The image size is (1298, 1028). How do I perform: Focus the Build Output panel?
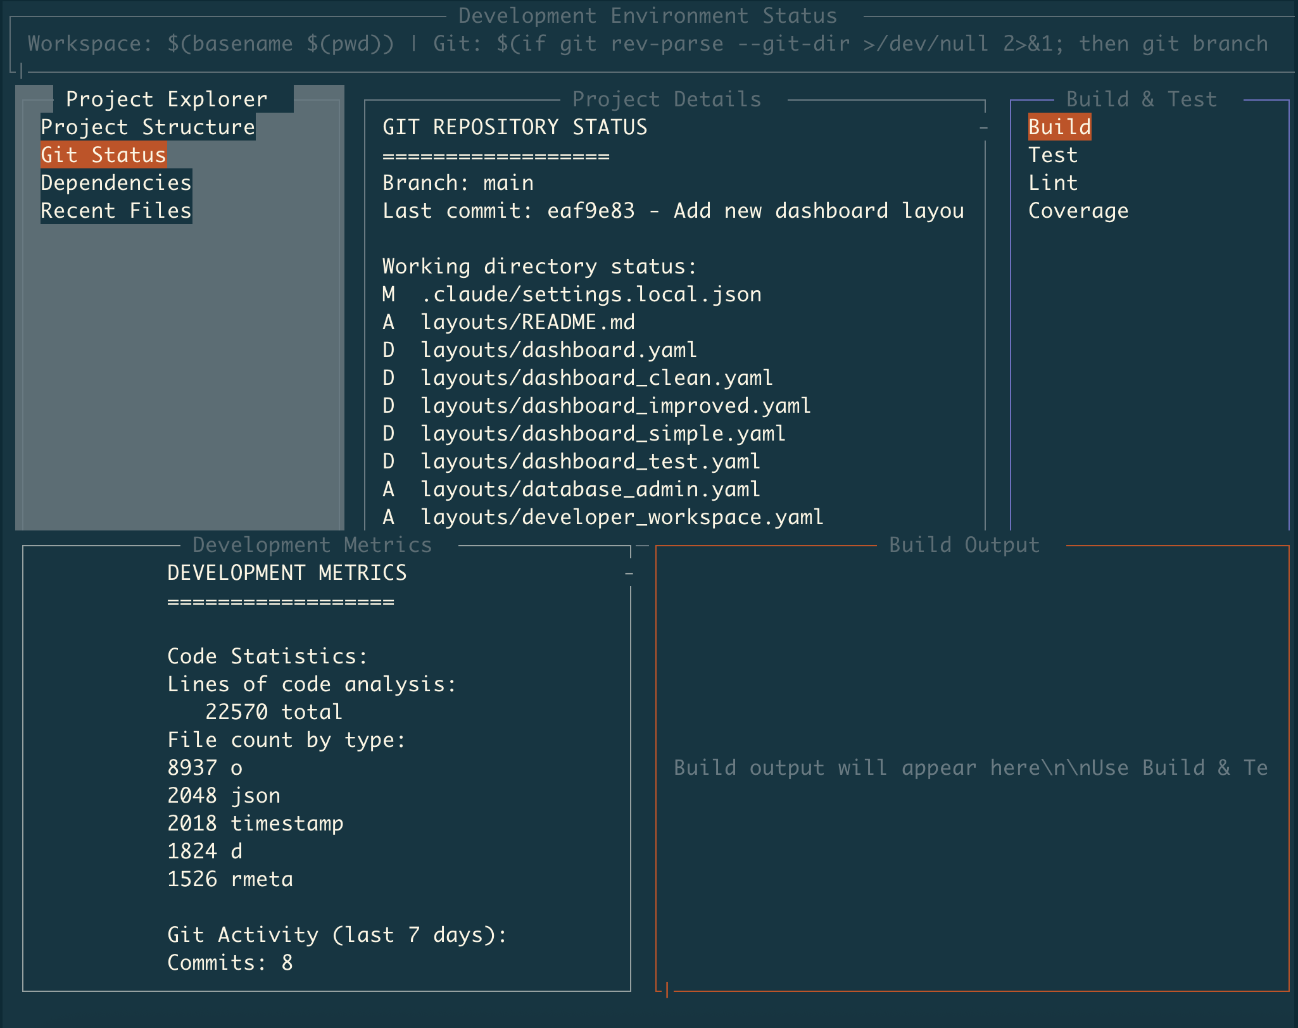[x=963, y=544]
